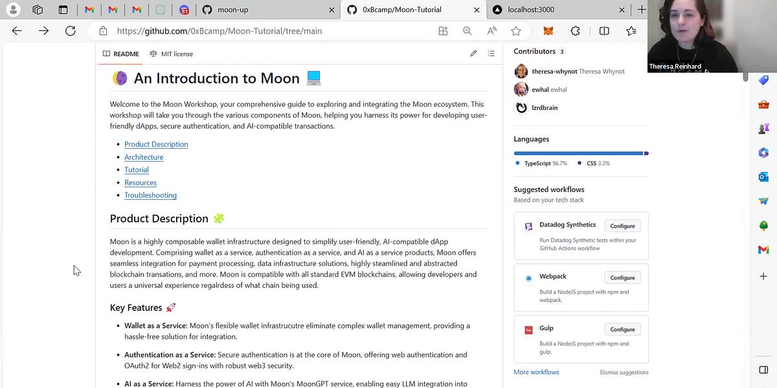Toggle the README outline view

pyautogui.click(x=491, y=54)
